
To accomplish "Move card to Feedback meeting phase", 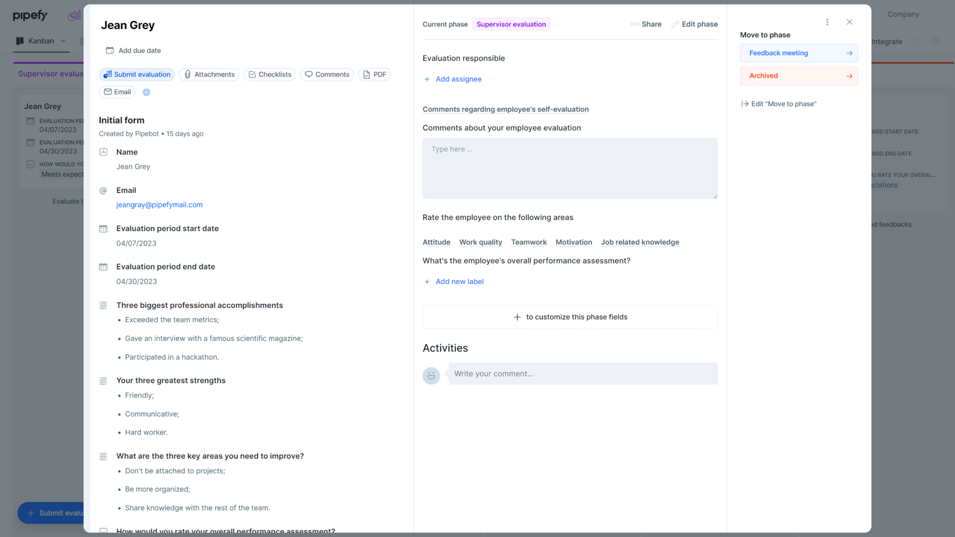I will pyautogui.click(x=799, y=53).
